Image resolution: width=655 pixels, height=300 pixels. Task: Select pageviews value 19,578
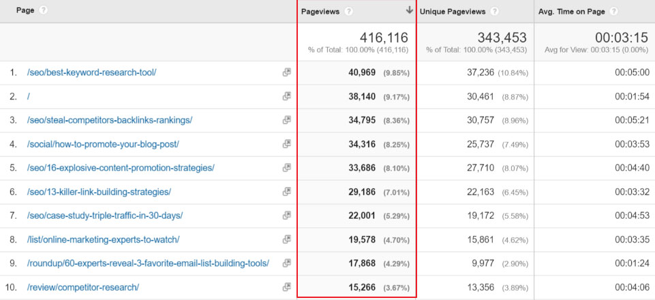click(362, 239)
